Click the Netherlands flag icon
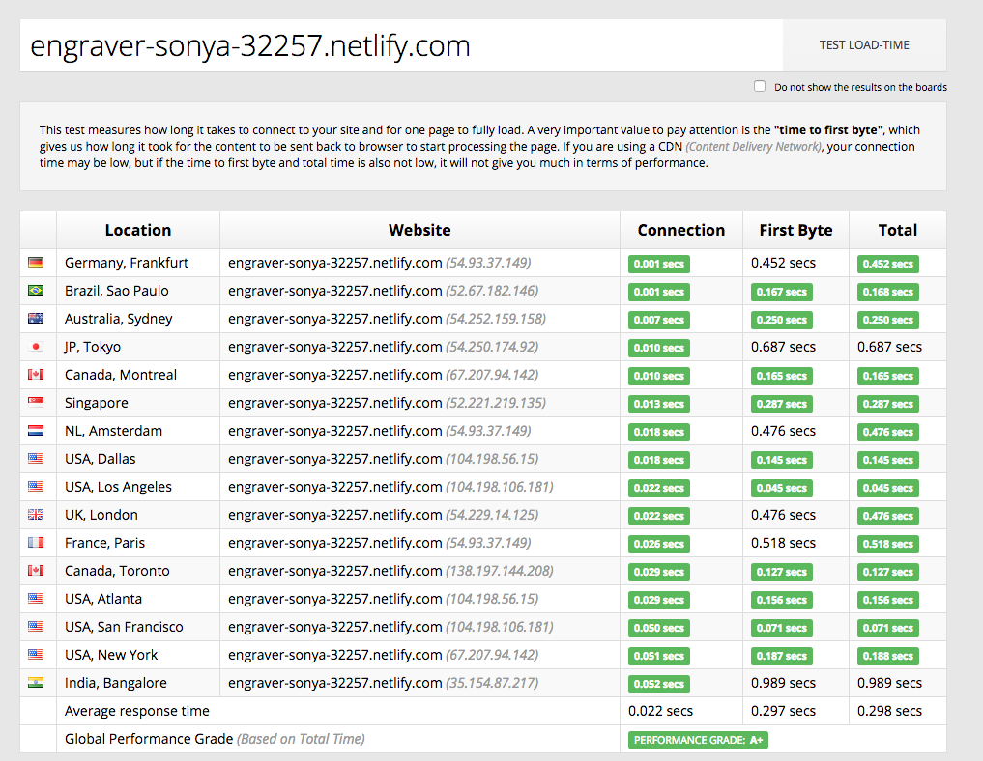Screen dimensions: 983x761 pos(36,431)
